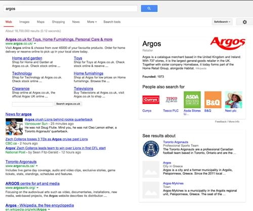Viewport: 253px width, 211px height.
Task: Click the Search argos.co.uk button
Action: [x=68, y=104]
